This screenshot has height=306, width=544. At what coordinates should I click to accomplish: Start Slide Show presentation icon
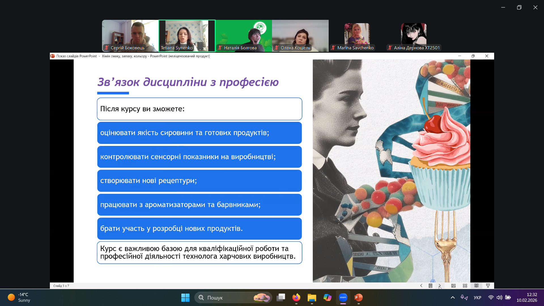pyautogui.click(x=488, y=286)
